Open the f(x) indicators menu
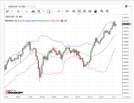Screen dimensions: 134x103 click(67, 11)
